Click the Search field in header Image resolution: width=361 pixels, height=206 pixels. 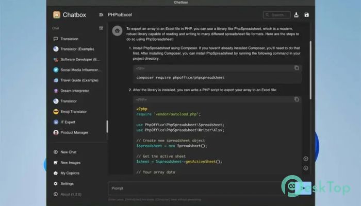(x=277, y=15)
